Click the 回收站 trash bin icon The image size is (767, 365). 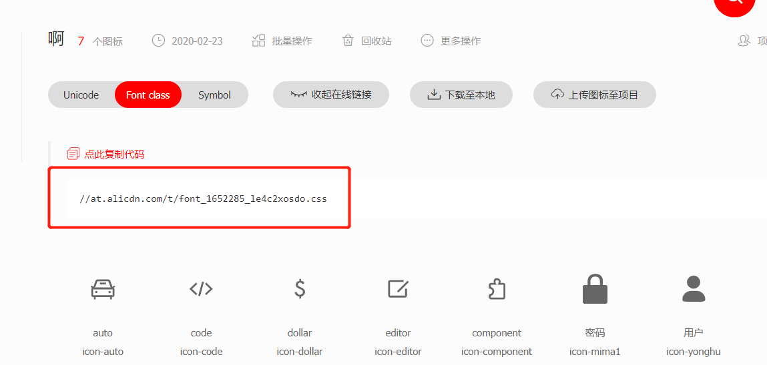pos(348,41)
